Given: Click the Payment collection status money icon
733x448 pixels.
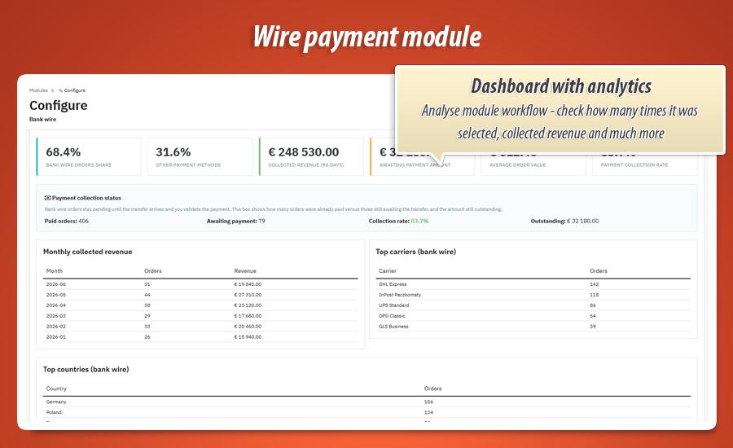Looking at the screenshot, I should [x=48, y=198].
